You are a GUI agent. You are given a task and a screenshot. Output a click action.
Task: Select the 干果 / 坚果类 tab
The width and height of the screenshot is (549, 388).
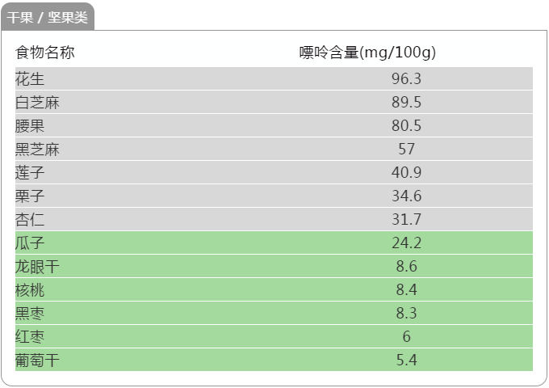48,17
